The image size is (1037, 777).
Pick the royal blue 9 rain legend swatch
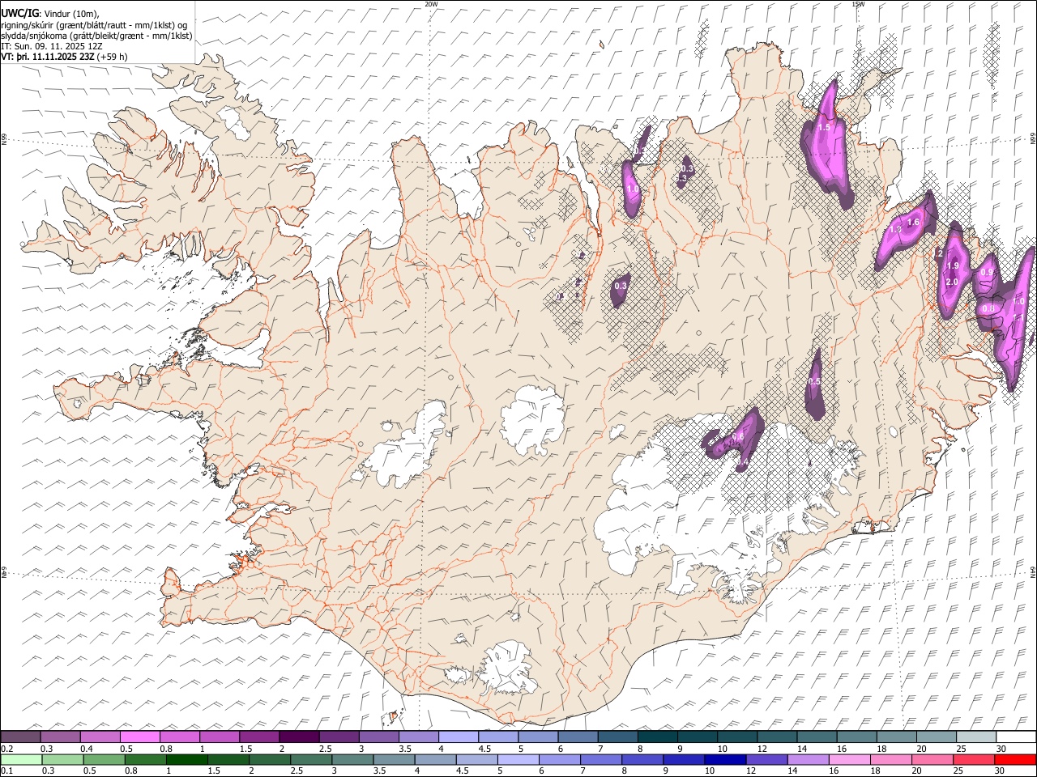[684, 759]
